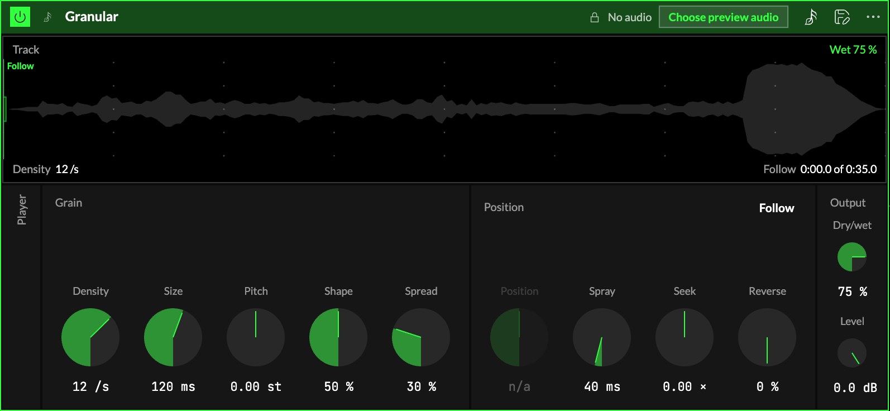Click the Seek knob

(x=685, y=337)
